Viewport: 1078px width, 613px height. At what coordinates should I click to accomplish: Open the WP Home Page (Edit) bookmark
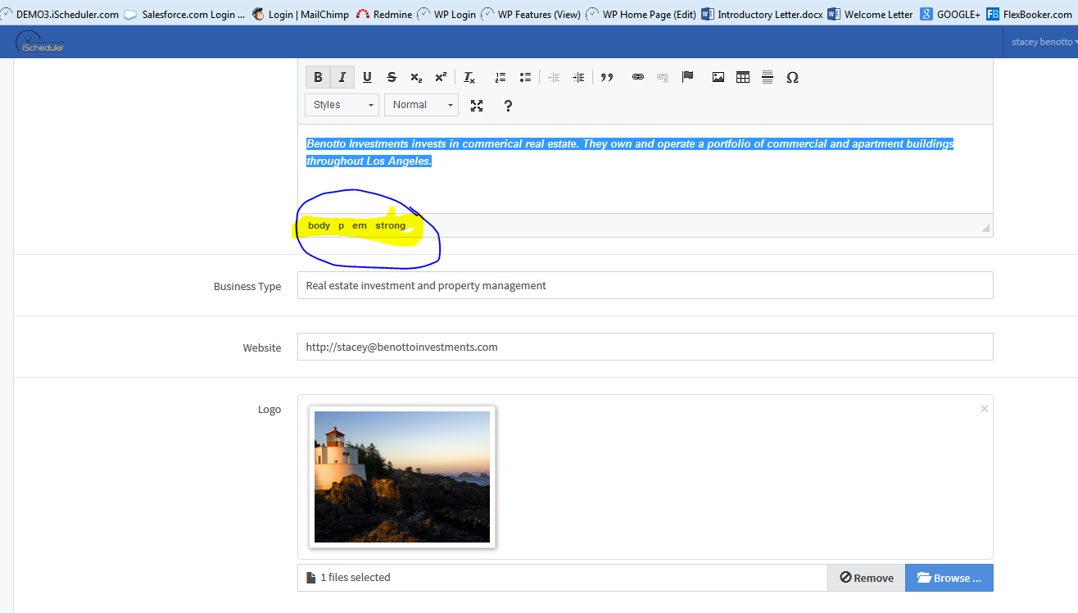(x=641, y=14)
